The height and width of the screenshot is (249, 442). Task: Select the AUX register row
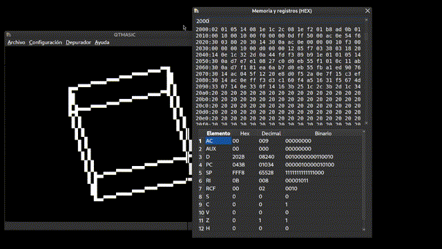click(283, 149)
